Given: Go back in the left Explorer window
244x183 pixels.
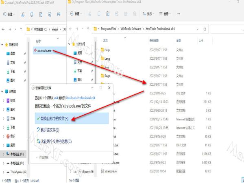Looking at the screenshot, I should point(3,29).
